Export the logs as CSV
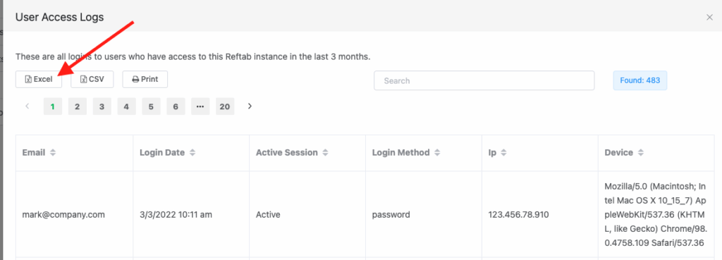722x260 pixels. click(92, 79)
